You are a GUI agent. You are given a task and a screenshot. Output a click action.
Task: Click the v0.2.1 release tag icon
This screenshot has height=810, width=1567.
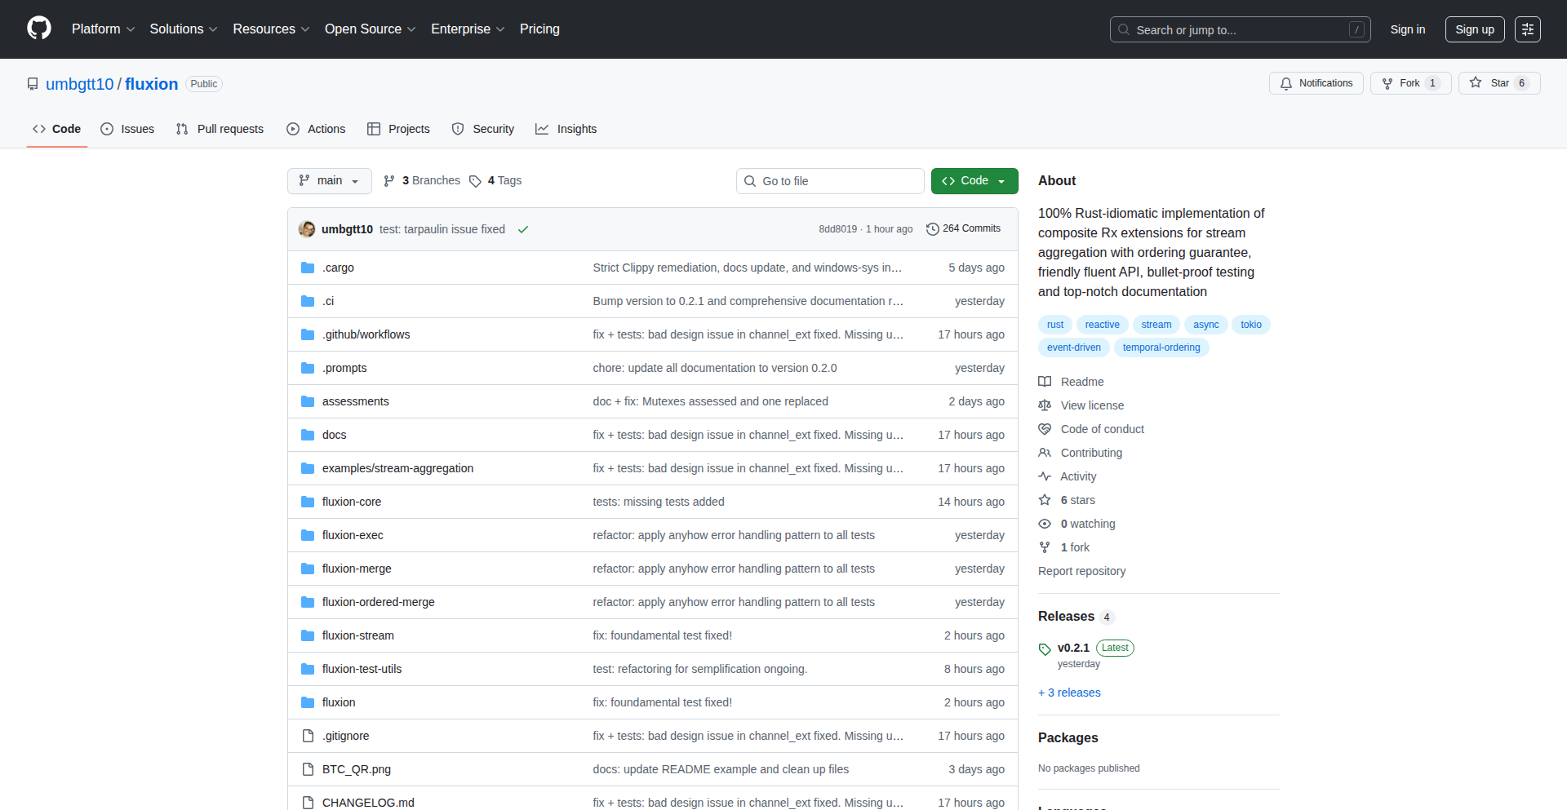pyautogui.click(x=1045, y=649)
